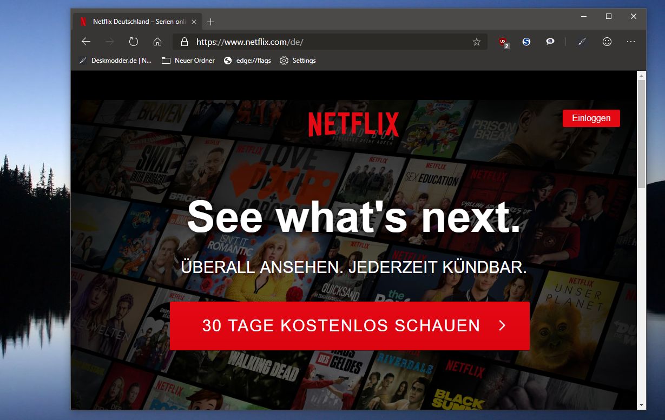665x420 pixels.
Task: Click 30 Tage kostenlos schauen button
Action: pyautogui.click(x=350, y=325)
